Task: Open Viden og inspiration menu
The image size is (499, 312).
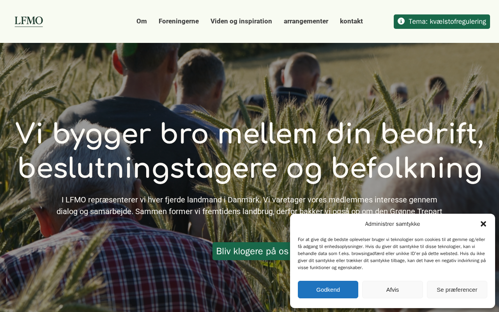Action: (241, 21)
